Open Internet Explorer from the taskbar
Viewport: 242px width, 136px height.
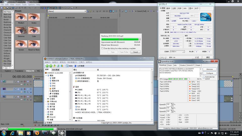point(12,133)
